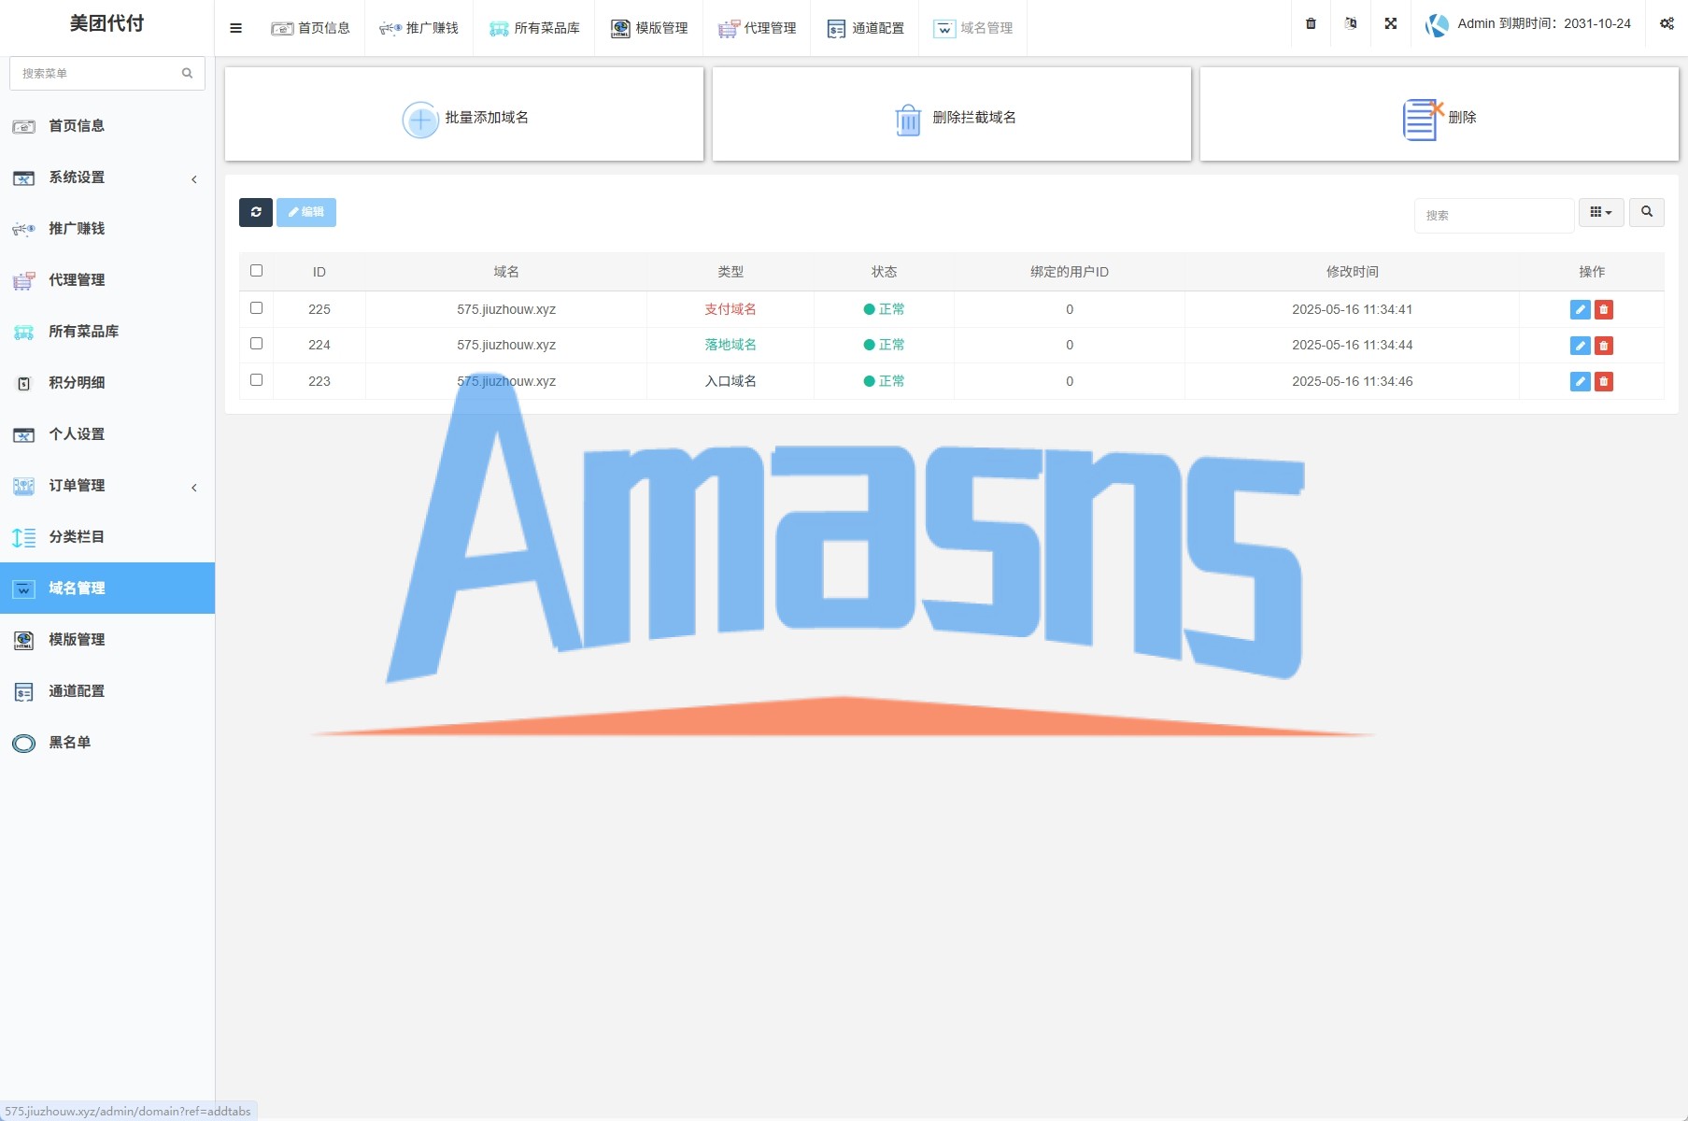Open the column display grid dropdown

pos(1601,212)
